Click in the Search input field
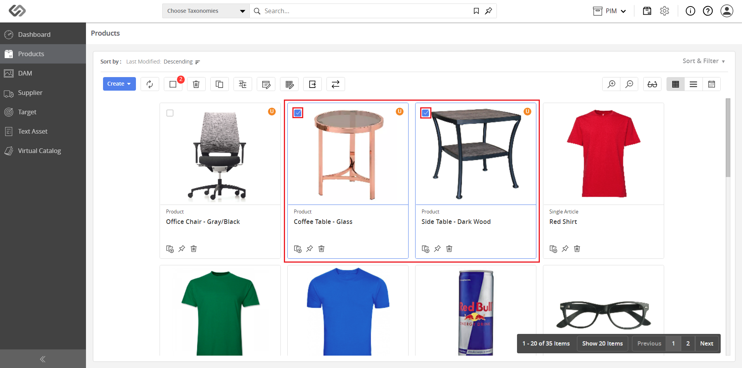The height and width of the screenshot is (368, 742). [x=366, y=11]
